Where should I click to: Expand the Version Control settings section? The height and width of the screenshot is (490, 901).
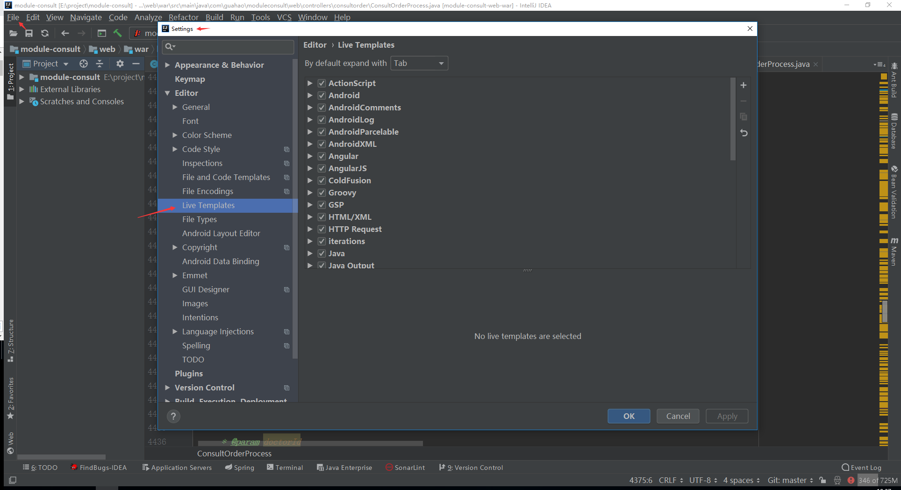tap(167, 388)
